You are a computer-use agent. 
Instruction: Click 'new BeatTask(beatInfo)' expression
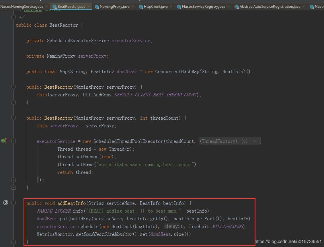tap(129, 227)
